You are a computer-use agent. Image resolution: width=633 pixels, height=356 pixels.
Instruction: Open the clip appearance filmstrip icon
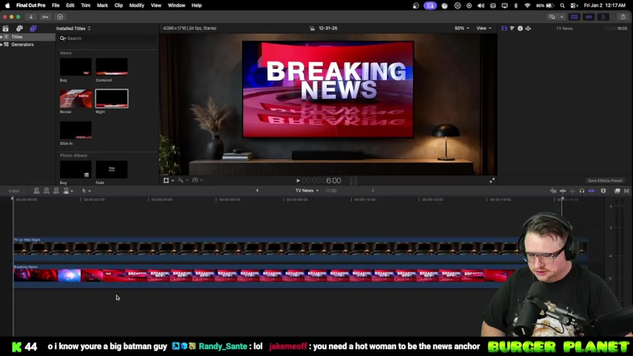pyautogui.click(x=603, y=191)
